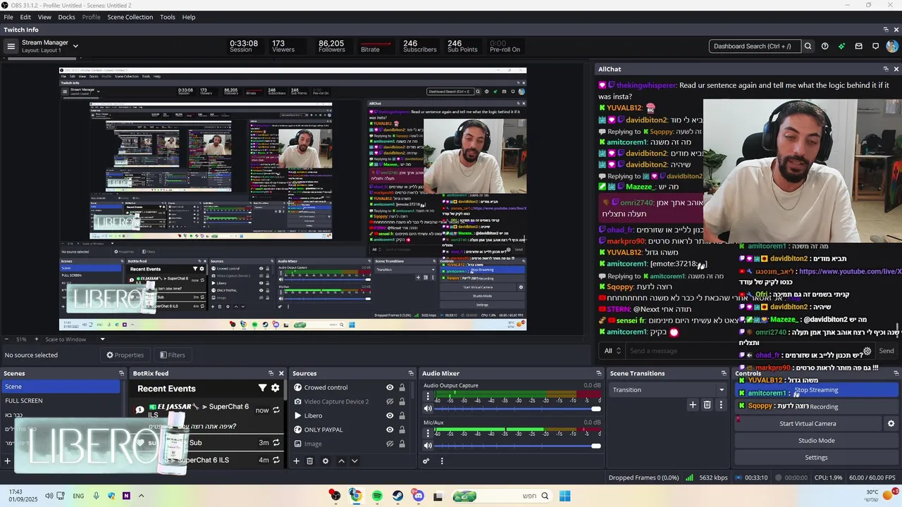Toggle visibility of ONLY PAYPAL source

[390, 430]
